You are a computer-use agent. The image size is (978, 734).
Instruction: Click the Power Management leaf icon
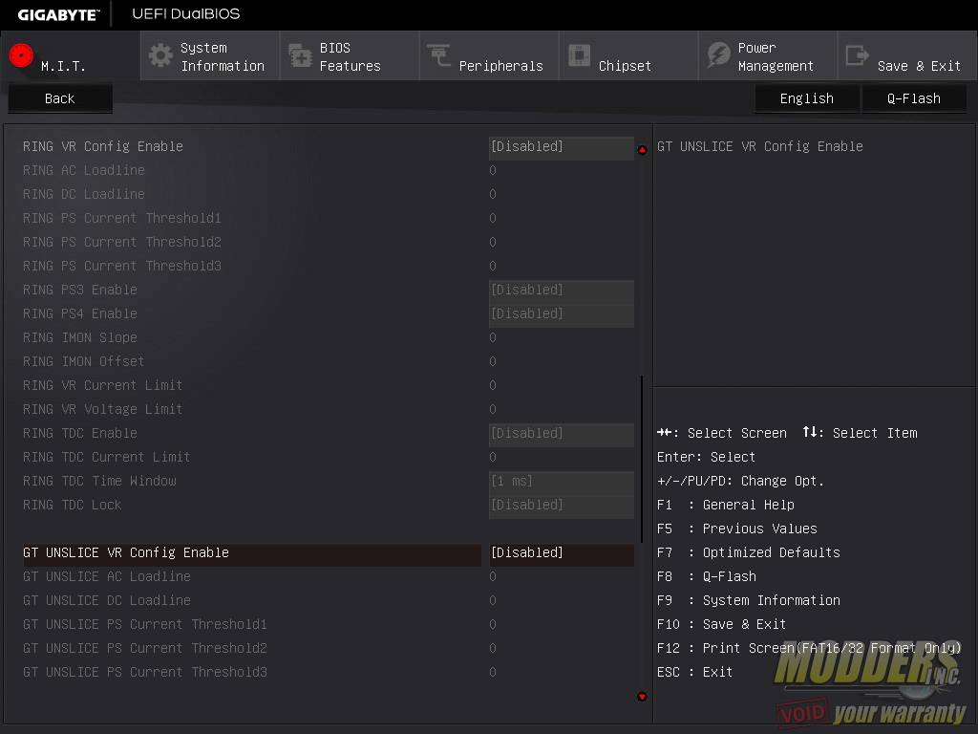point(718,55)
